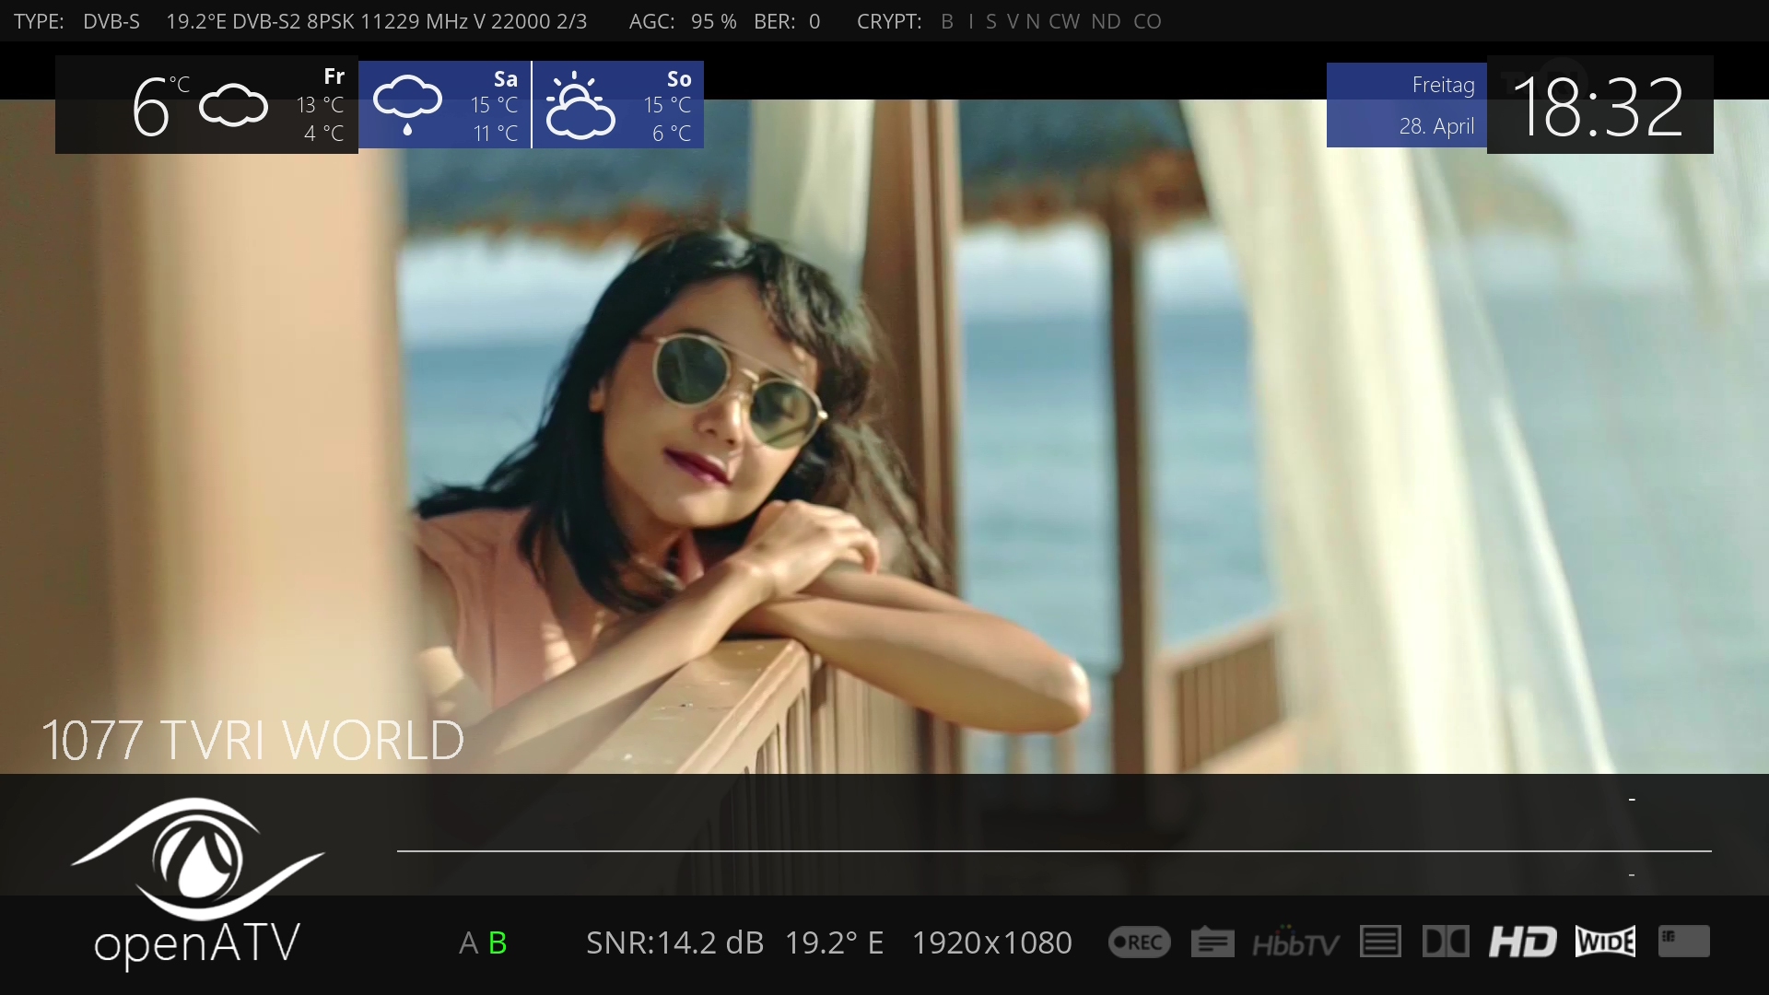This screenshot has height=995, width=1769.
Task: Click Saturday's low temperature 11 °C
Action: click(x=496, y=134)
